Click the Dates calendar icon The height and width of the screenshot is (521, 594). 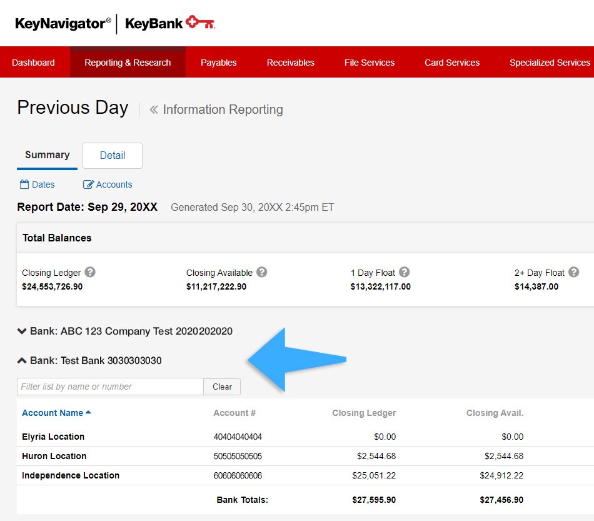24,185
